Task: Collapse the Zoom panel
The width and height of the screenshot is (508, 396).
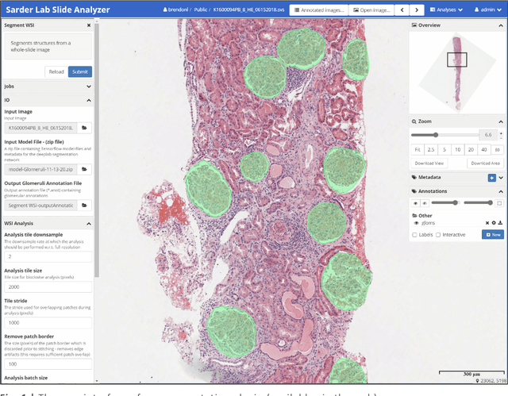Action: click(500, 121)
